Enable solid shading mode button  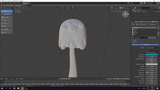pos(120,8)
